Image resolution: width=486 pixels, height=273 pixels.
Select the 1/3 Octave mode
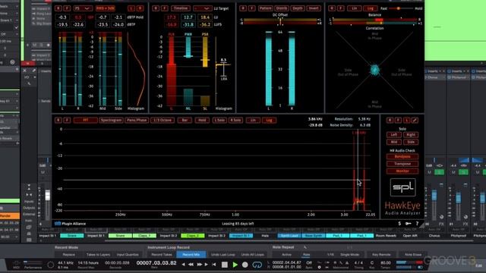(163, 120)
